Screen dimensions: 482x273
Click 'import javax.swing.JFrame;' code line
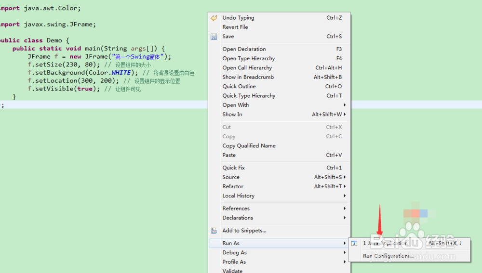click(x=48, y=24)
